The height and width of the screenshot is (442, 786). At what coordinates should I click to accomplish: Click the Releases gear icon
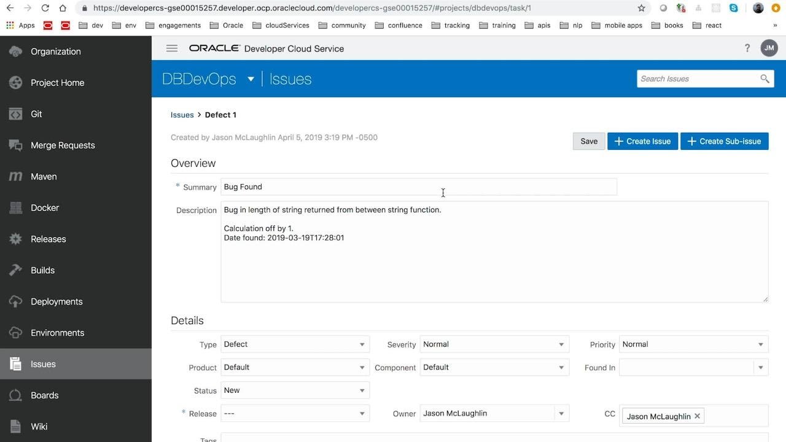(16, 239)
